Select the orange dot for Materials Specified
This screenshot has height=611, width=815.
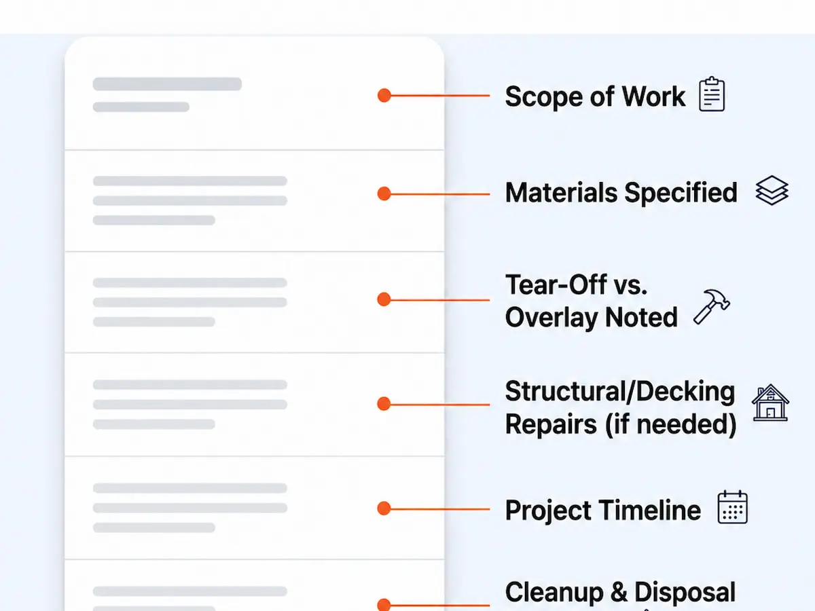pyautogui.click(x=384, y=194)
